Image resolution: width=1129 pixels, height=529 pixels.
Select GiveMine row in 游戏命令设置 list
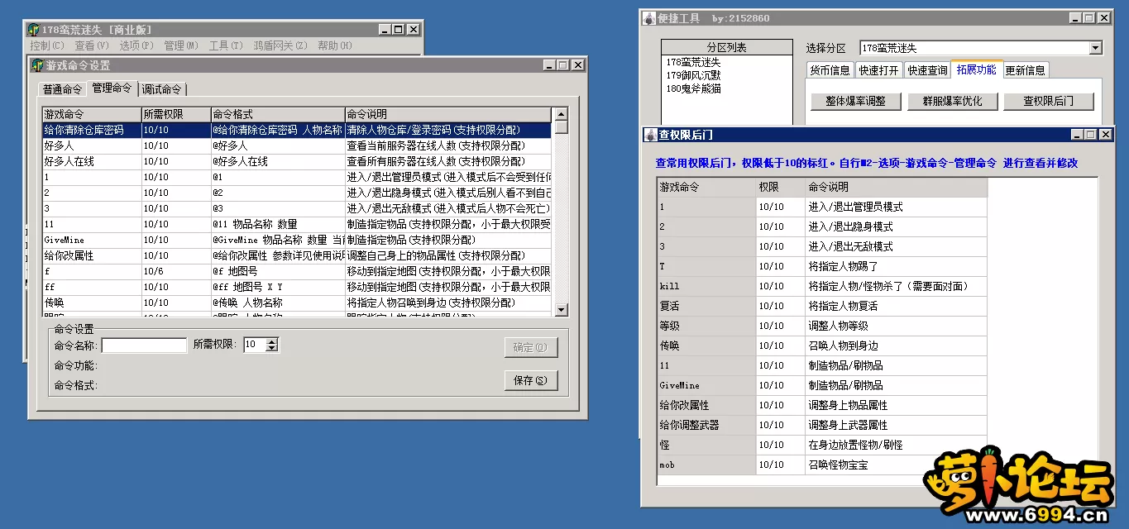click(296, 240)
